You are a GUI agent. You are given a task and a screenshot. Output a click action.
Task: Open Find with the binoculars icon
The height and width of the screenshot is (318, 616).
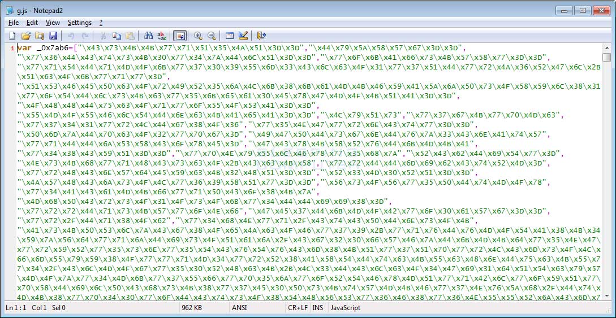(x=148, y=36)
